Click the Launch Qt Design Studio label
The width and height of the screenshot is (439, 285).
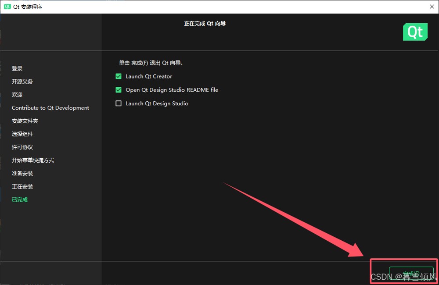[x=157, y=103]
